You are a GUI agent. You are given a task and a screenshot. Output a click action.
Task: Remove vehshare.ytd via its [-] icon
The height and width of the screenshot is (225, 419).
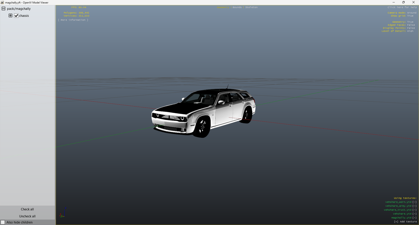tap(414, 214)
